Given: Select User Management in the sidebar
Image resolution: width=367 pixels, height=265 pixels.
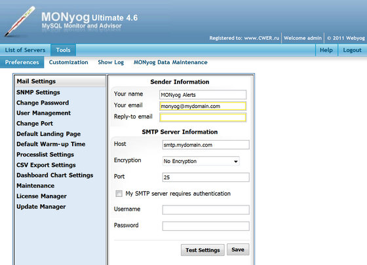Looking at the screenshot, I should coord(43,113).
